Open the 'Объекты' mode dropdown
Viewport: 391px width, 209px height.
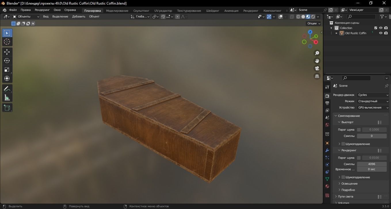tap(26, 17)
